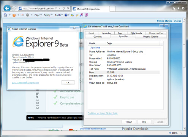Click the Change region link
This screenshot has height=137, width=188.
tap(177, 21)
